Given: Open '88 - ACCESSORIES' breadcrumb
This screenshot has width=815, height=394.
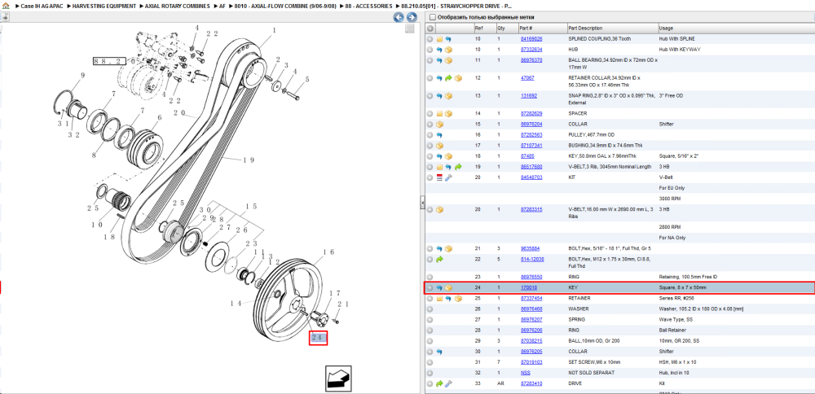Looking at the screenshot, I should 369,6.
